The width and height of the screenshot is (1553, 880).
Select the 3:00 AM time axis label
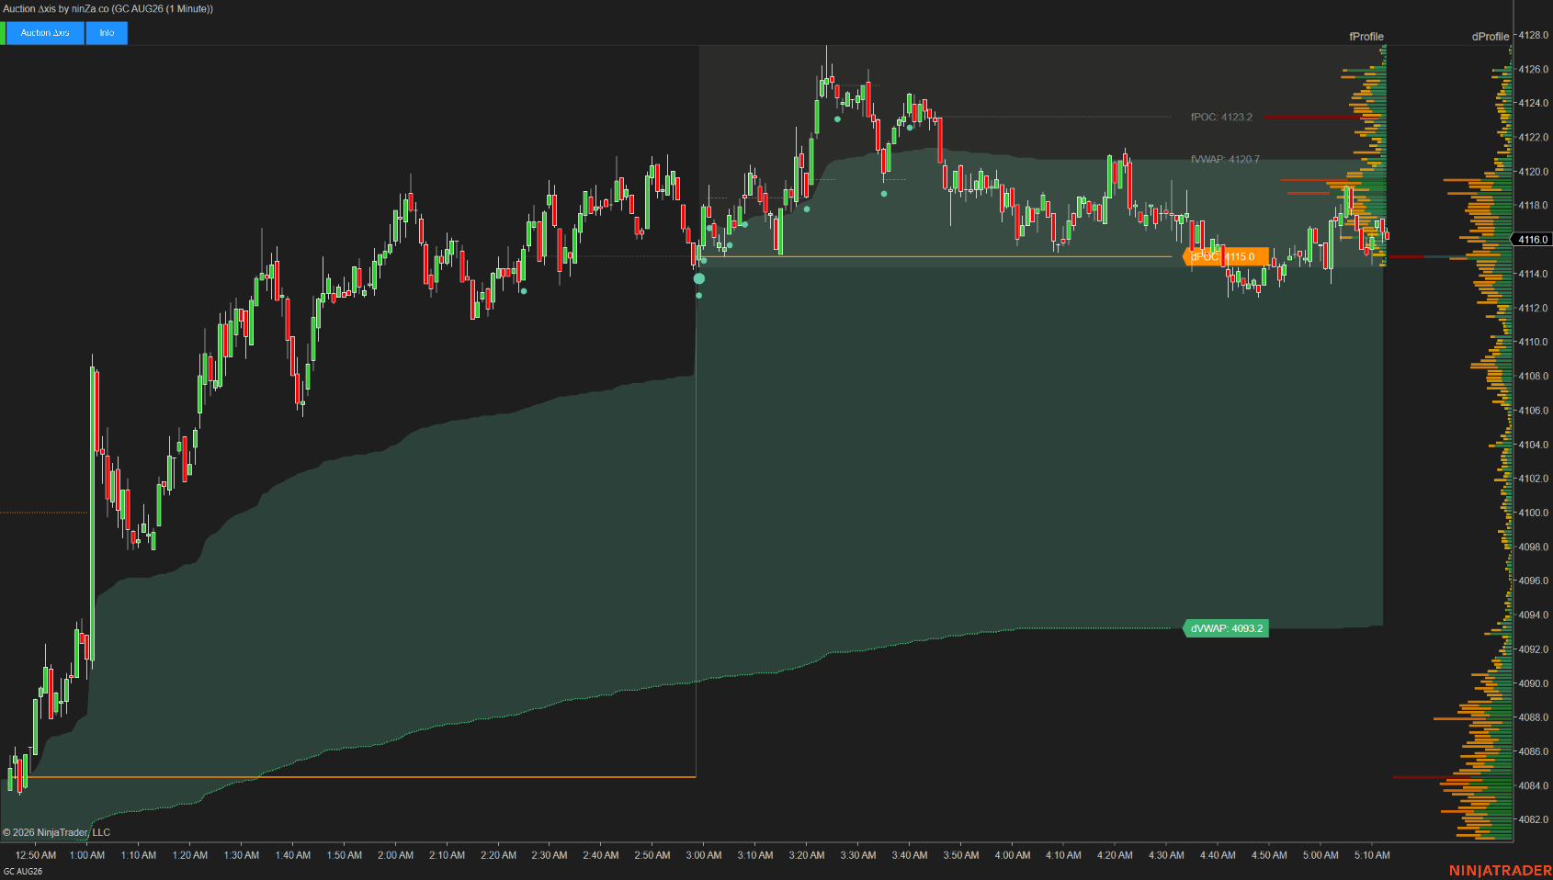coord(704,855)
